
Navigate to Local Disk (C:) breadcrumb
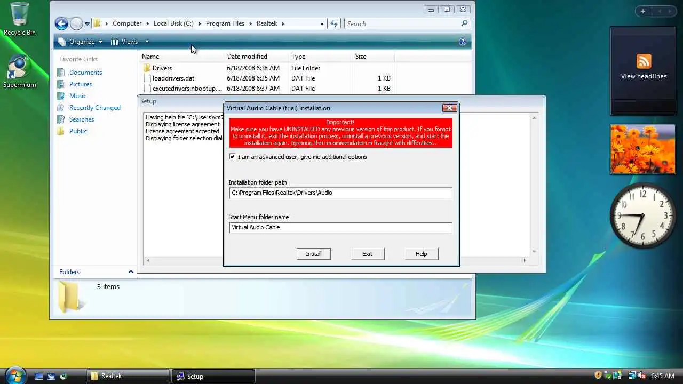point(173,23)
